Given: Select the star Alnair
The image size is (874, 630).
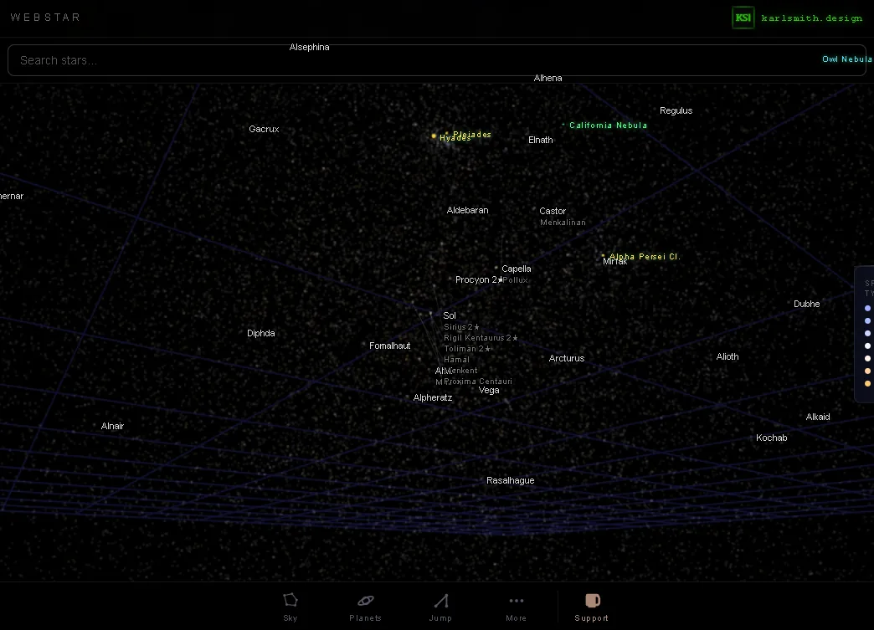Looking at the screenshot, I should point(112,426).
